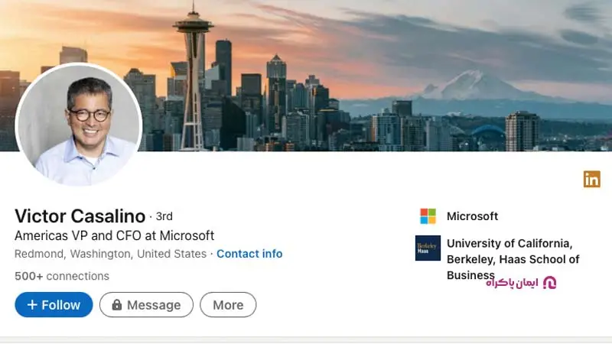Click the Microsoft logo icon

point(428,216)
